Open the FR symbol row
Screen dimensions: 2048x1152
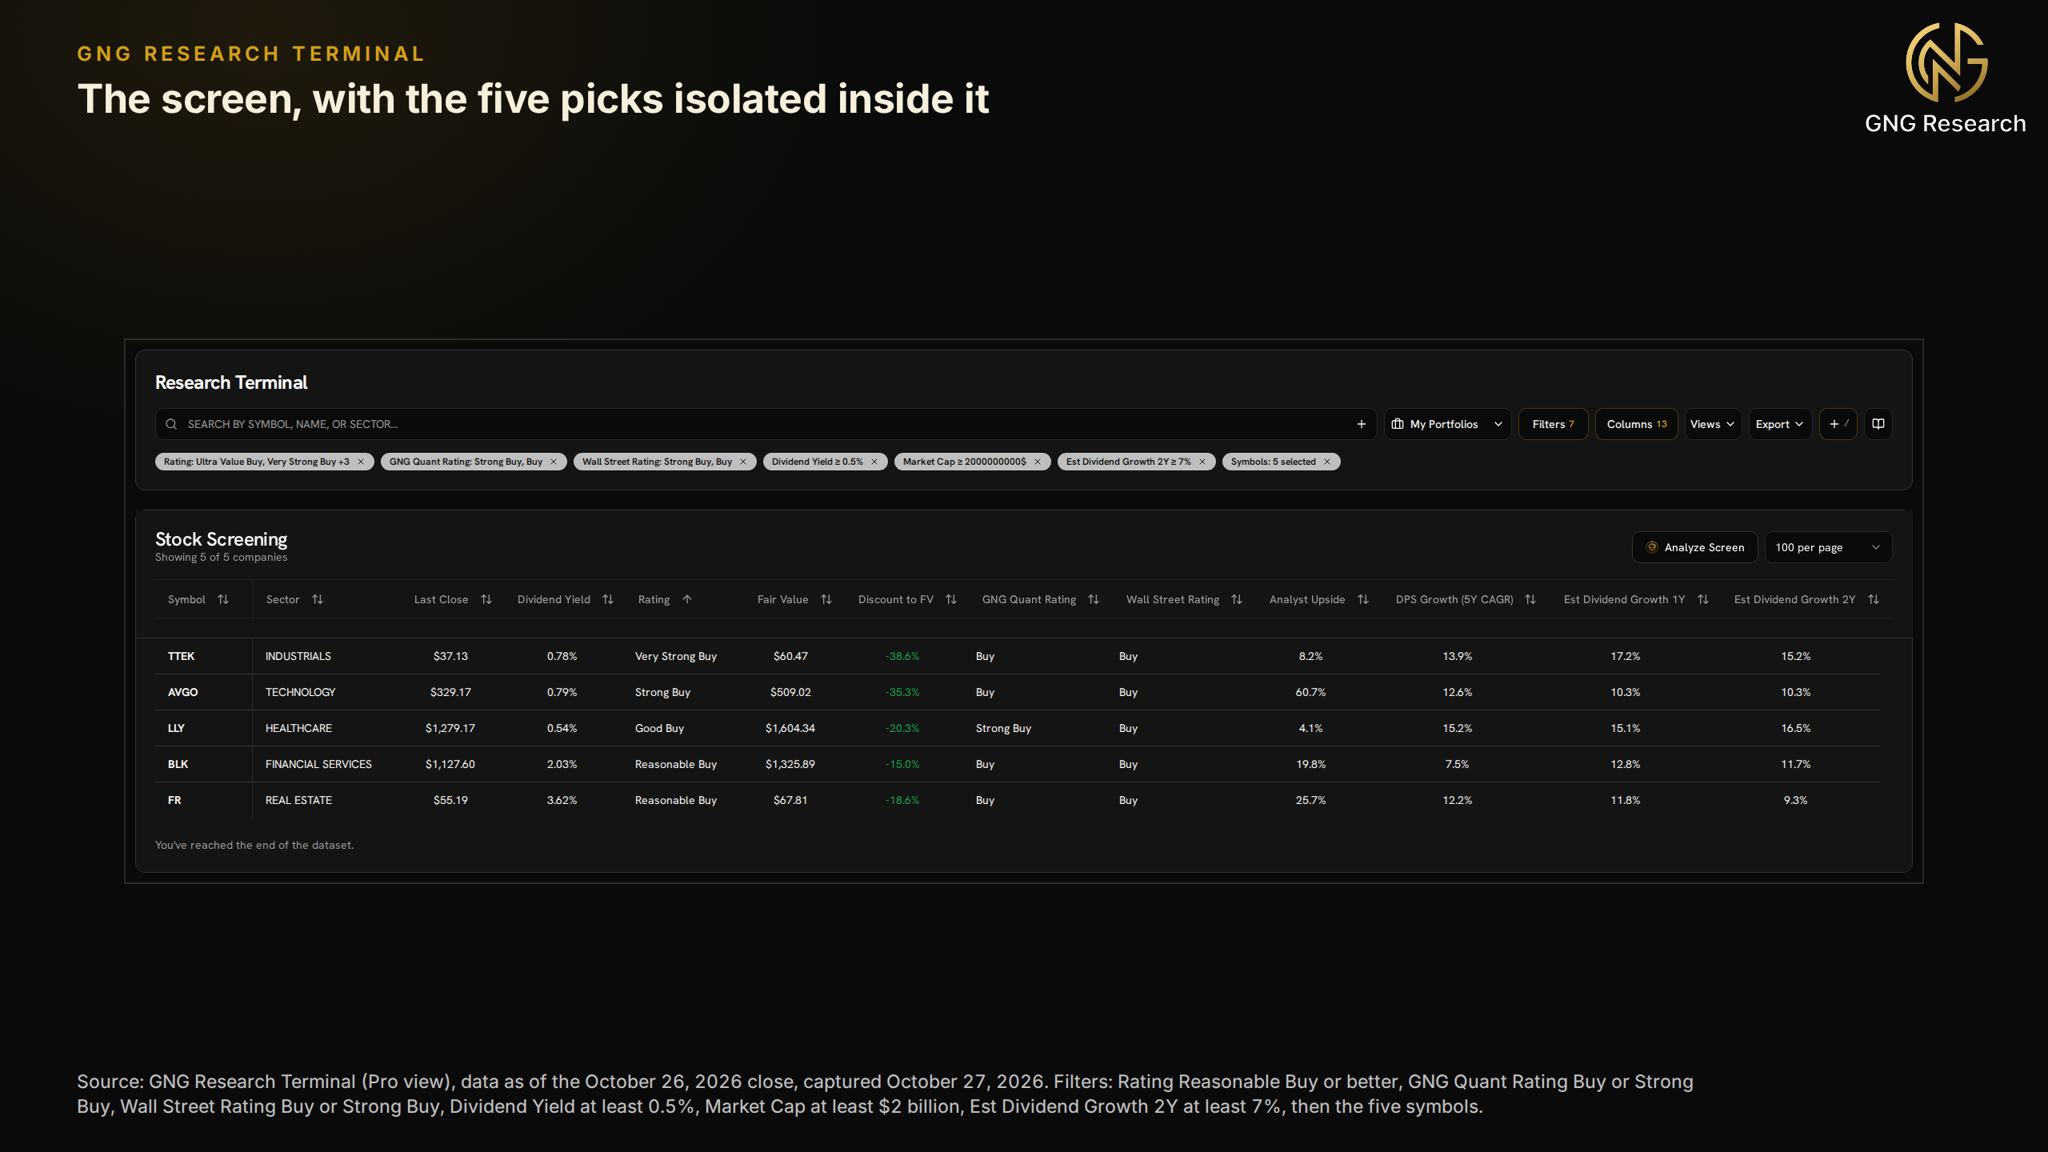coord(174,800)
